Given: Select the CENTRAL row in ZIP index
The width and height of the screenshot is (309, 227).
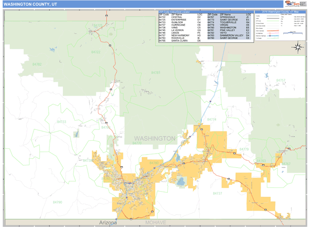Looking at the screenshot, I should [180, 17].
